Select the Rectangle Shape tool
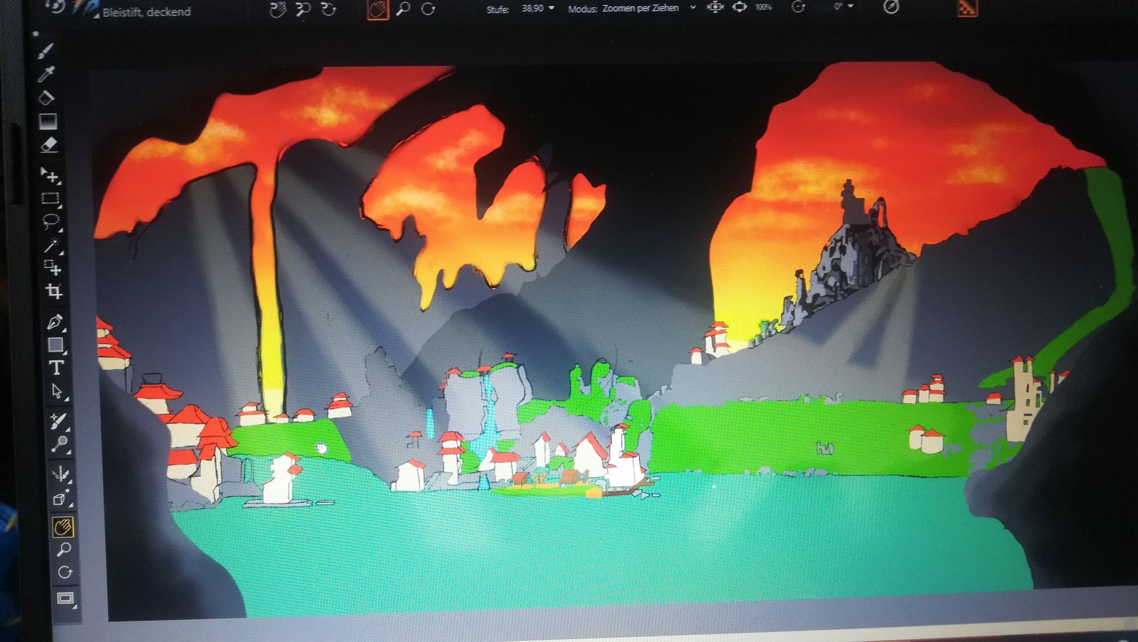Image resolution: width=1138 pixels, height=642 pixels. pyautogui.click(x=56, y=345)
